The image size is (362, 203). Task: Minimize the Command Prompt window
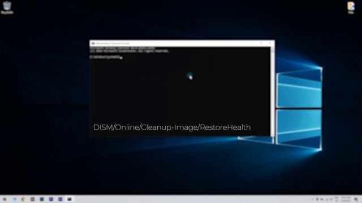point(253,43)
